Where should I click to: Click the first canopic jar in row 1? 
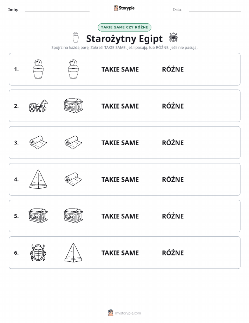(x=38, y=69)
